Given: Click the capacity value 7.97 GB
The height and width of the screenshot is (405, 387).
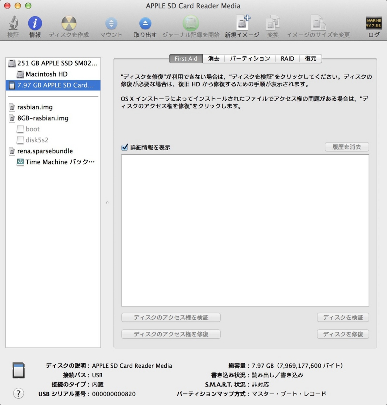Looking at the screenshot, I should (262, 366).
